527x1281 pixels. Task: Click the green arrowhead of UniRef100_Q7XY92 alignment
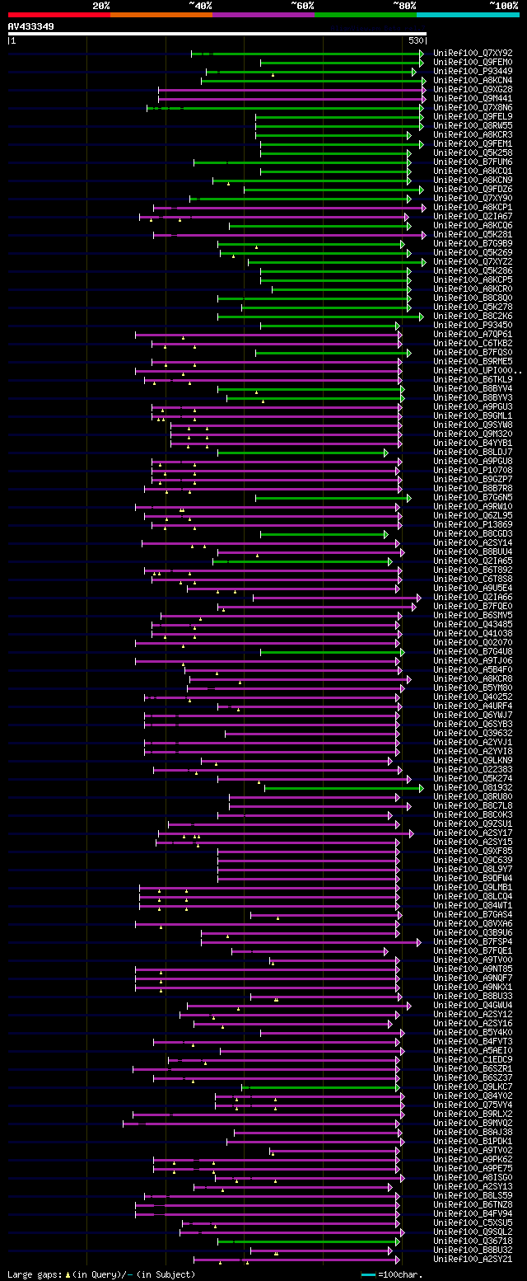[421, 54]
